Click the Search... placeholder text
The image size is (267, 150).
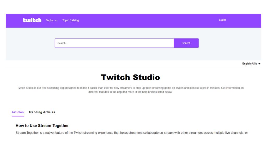point(63,43)
